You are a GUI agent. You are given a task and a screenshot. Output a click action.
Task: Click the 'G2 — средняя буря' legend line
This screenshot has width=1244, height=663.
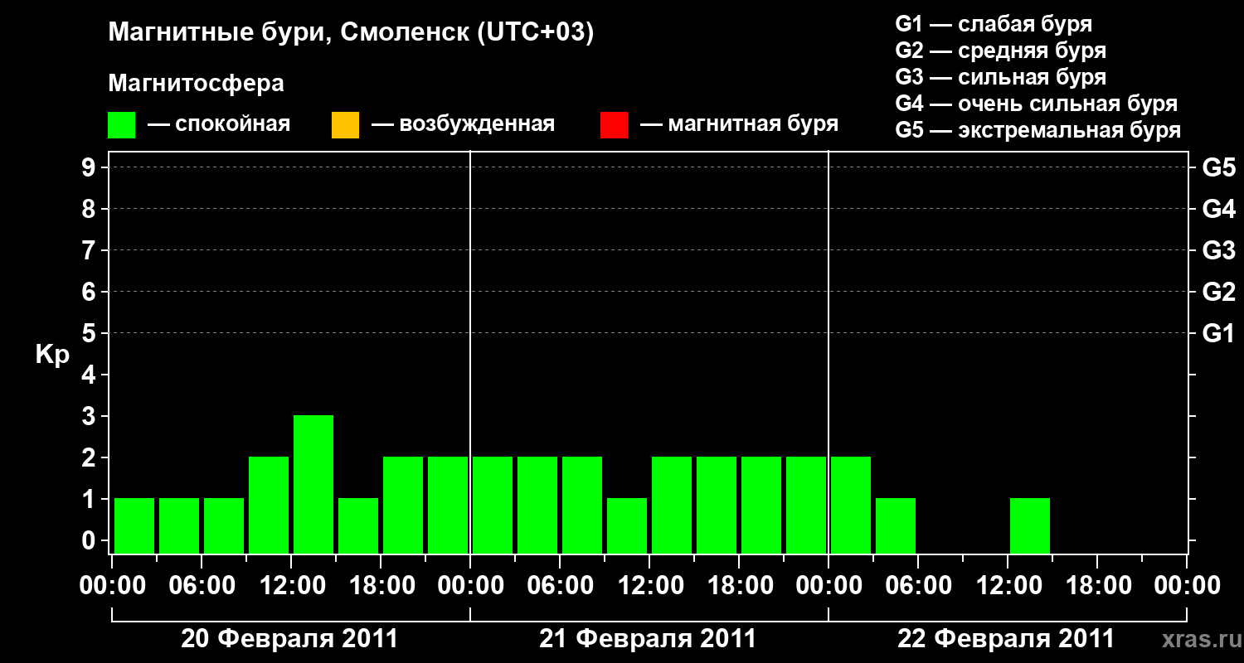click(x=1001, y=51)
